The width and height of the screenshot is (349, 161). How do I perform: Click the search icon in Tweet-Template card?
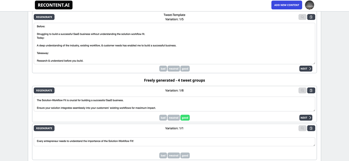point(302,17)
